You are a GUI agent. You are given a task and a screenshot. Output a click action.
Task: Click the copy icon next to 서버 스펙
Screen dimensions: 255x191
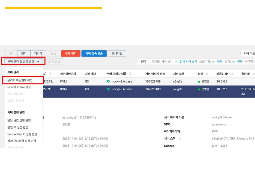(x=180, y=139)
